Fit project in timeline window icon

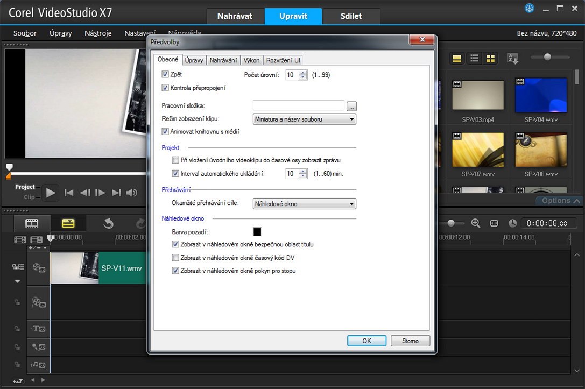[494, 223]
